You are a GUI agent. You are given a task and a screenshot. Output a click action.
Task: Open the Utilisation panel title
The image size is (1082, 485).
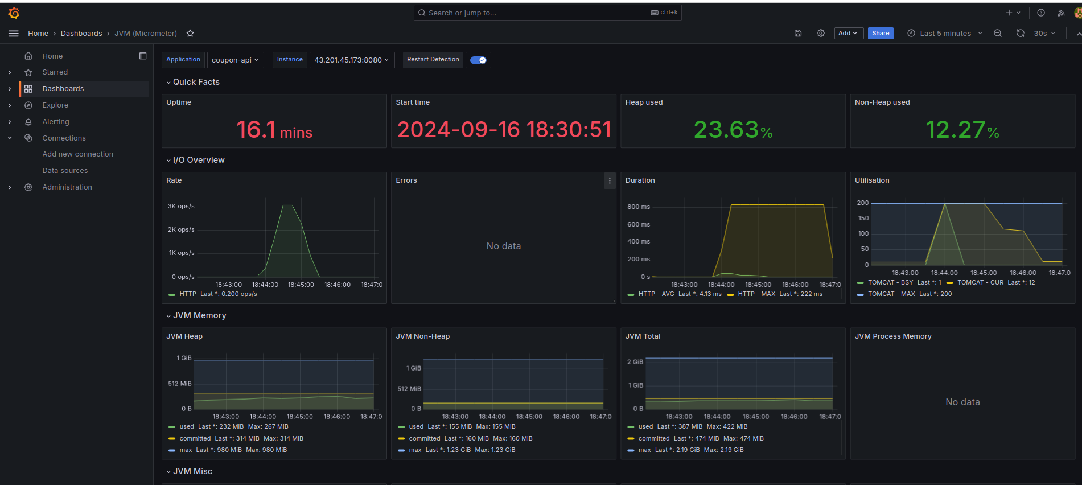(872, 180)
